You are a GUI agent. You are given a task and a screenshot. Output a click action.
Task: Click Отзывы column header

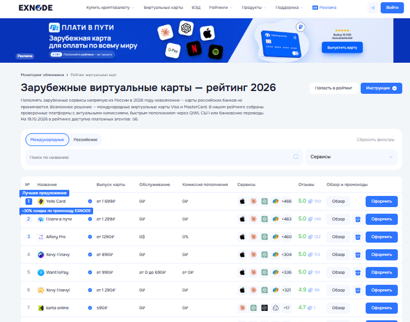(306, 185)
